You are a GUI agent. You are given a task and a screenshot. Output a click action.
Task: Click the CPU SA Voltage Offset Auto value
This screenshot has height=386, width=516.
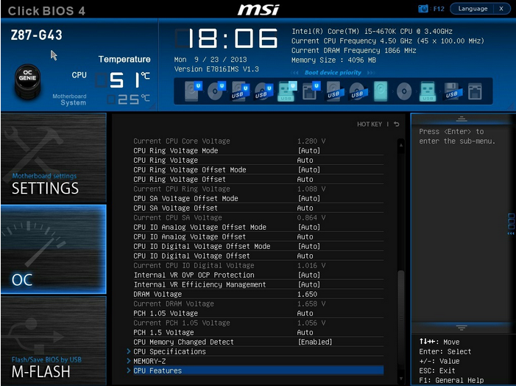305,208
